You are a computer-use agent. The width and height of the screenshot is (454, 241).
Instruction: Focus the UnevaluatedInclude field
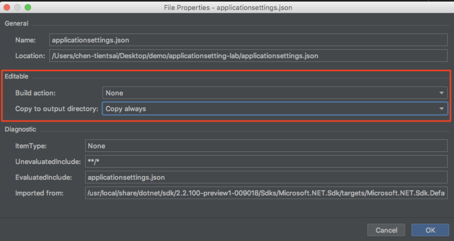click(x=266, y=162)
